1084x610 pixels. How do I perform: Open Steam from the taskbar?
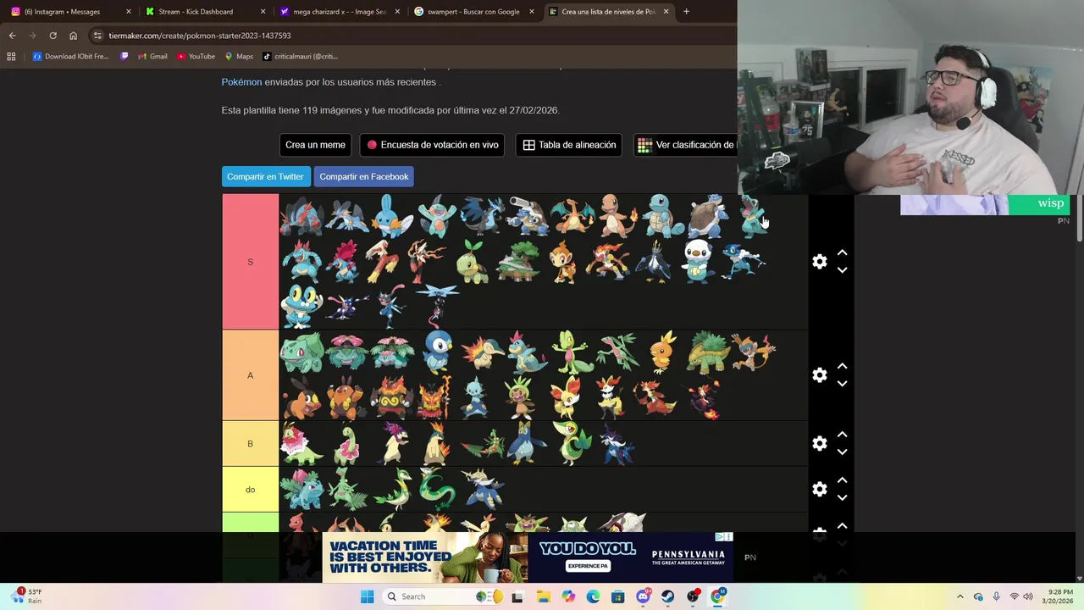668,596
